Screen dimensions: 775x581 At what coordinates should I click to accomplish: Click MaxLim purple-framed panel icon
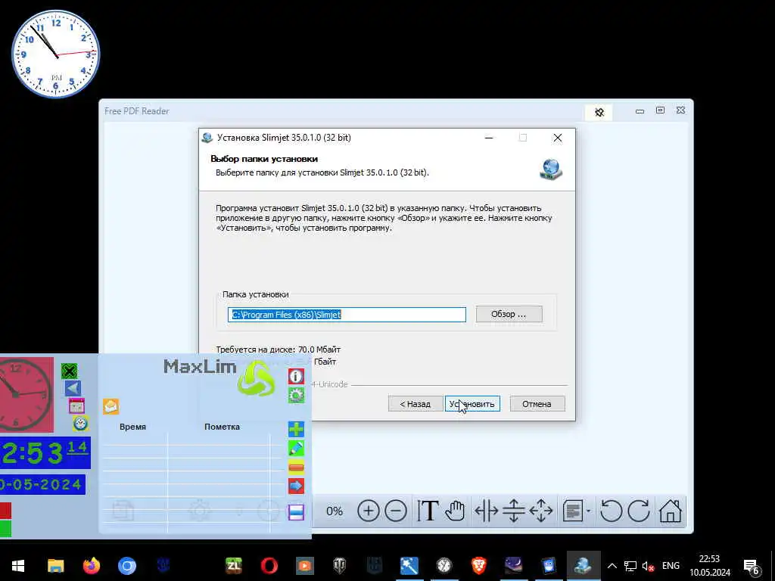(x=296, y=512)
